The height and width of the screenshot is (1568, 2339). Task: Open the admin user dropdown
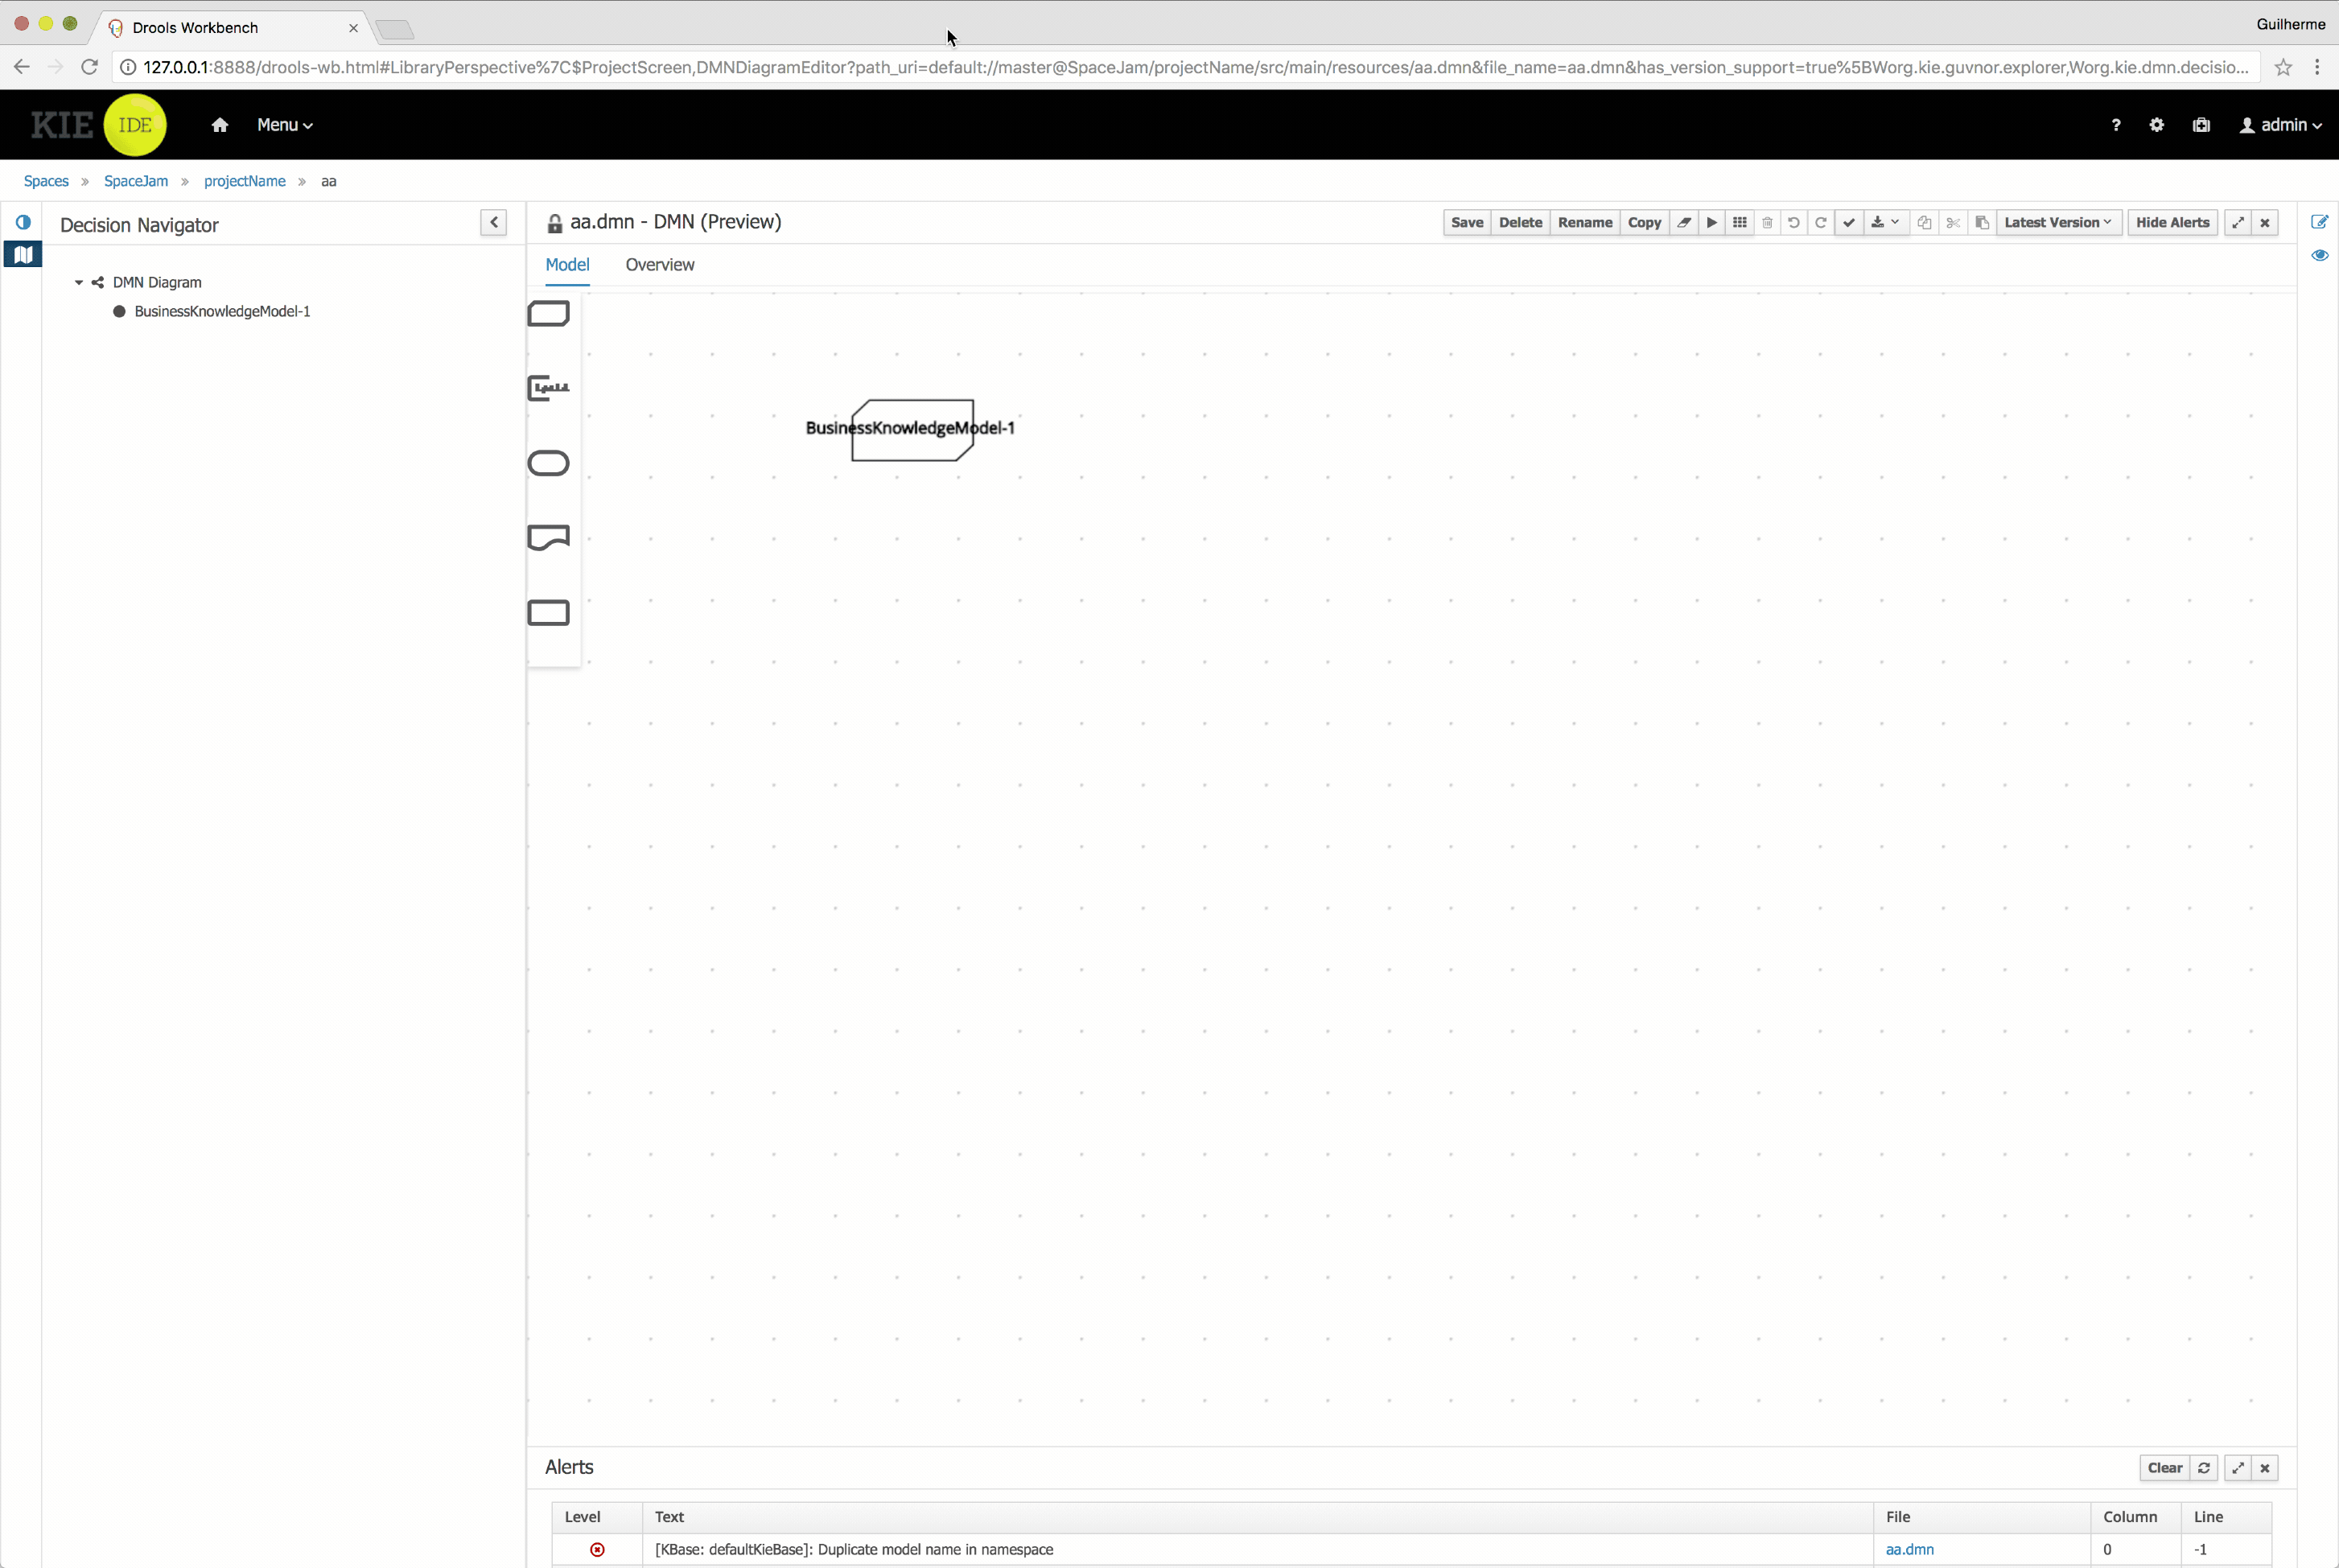(2280, 125)
